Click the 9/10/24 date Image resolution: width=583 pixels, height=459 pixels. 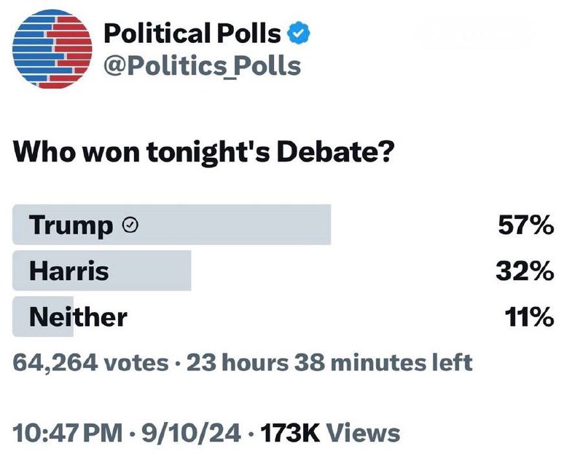[x=191, y=433]
